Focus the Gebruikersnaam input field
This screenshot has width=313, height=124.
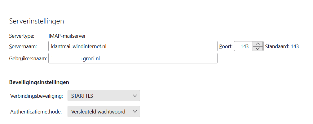click(x=133, y=58)
